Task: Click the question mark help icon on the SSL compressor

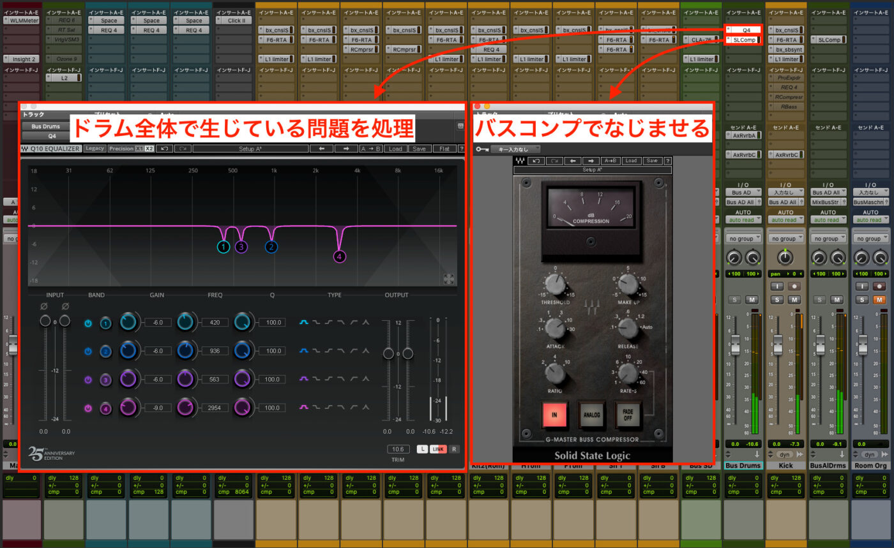Action: click(x=668, y=161)
